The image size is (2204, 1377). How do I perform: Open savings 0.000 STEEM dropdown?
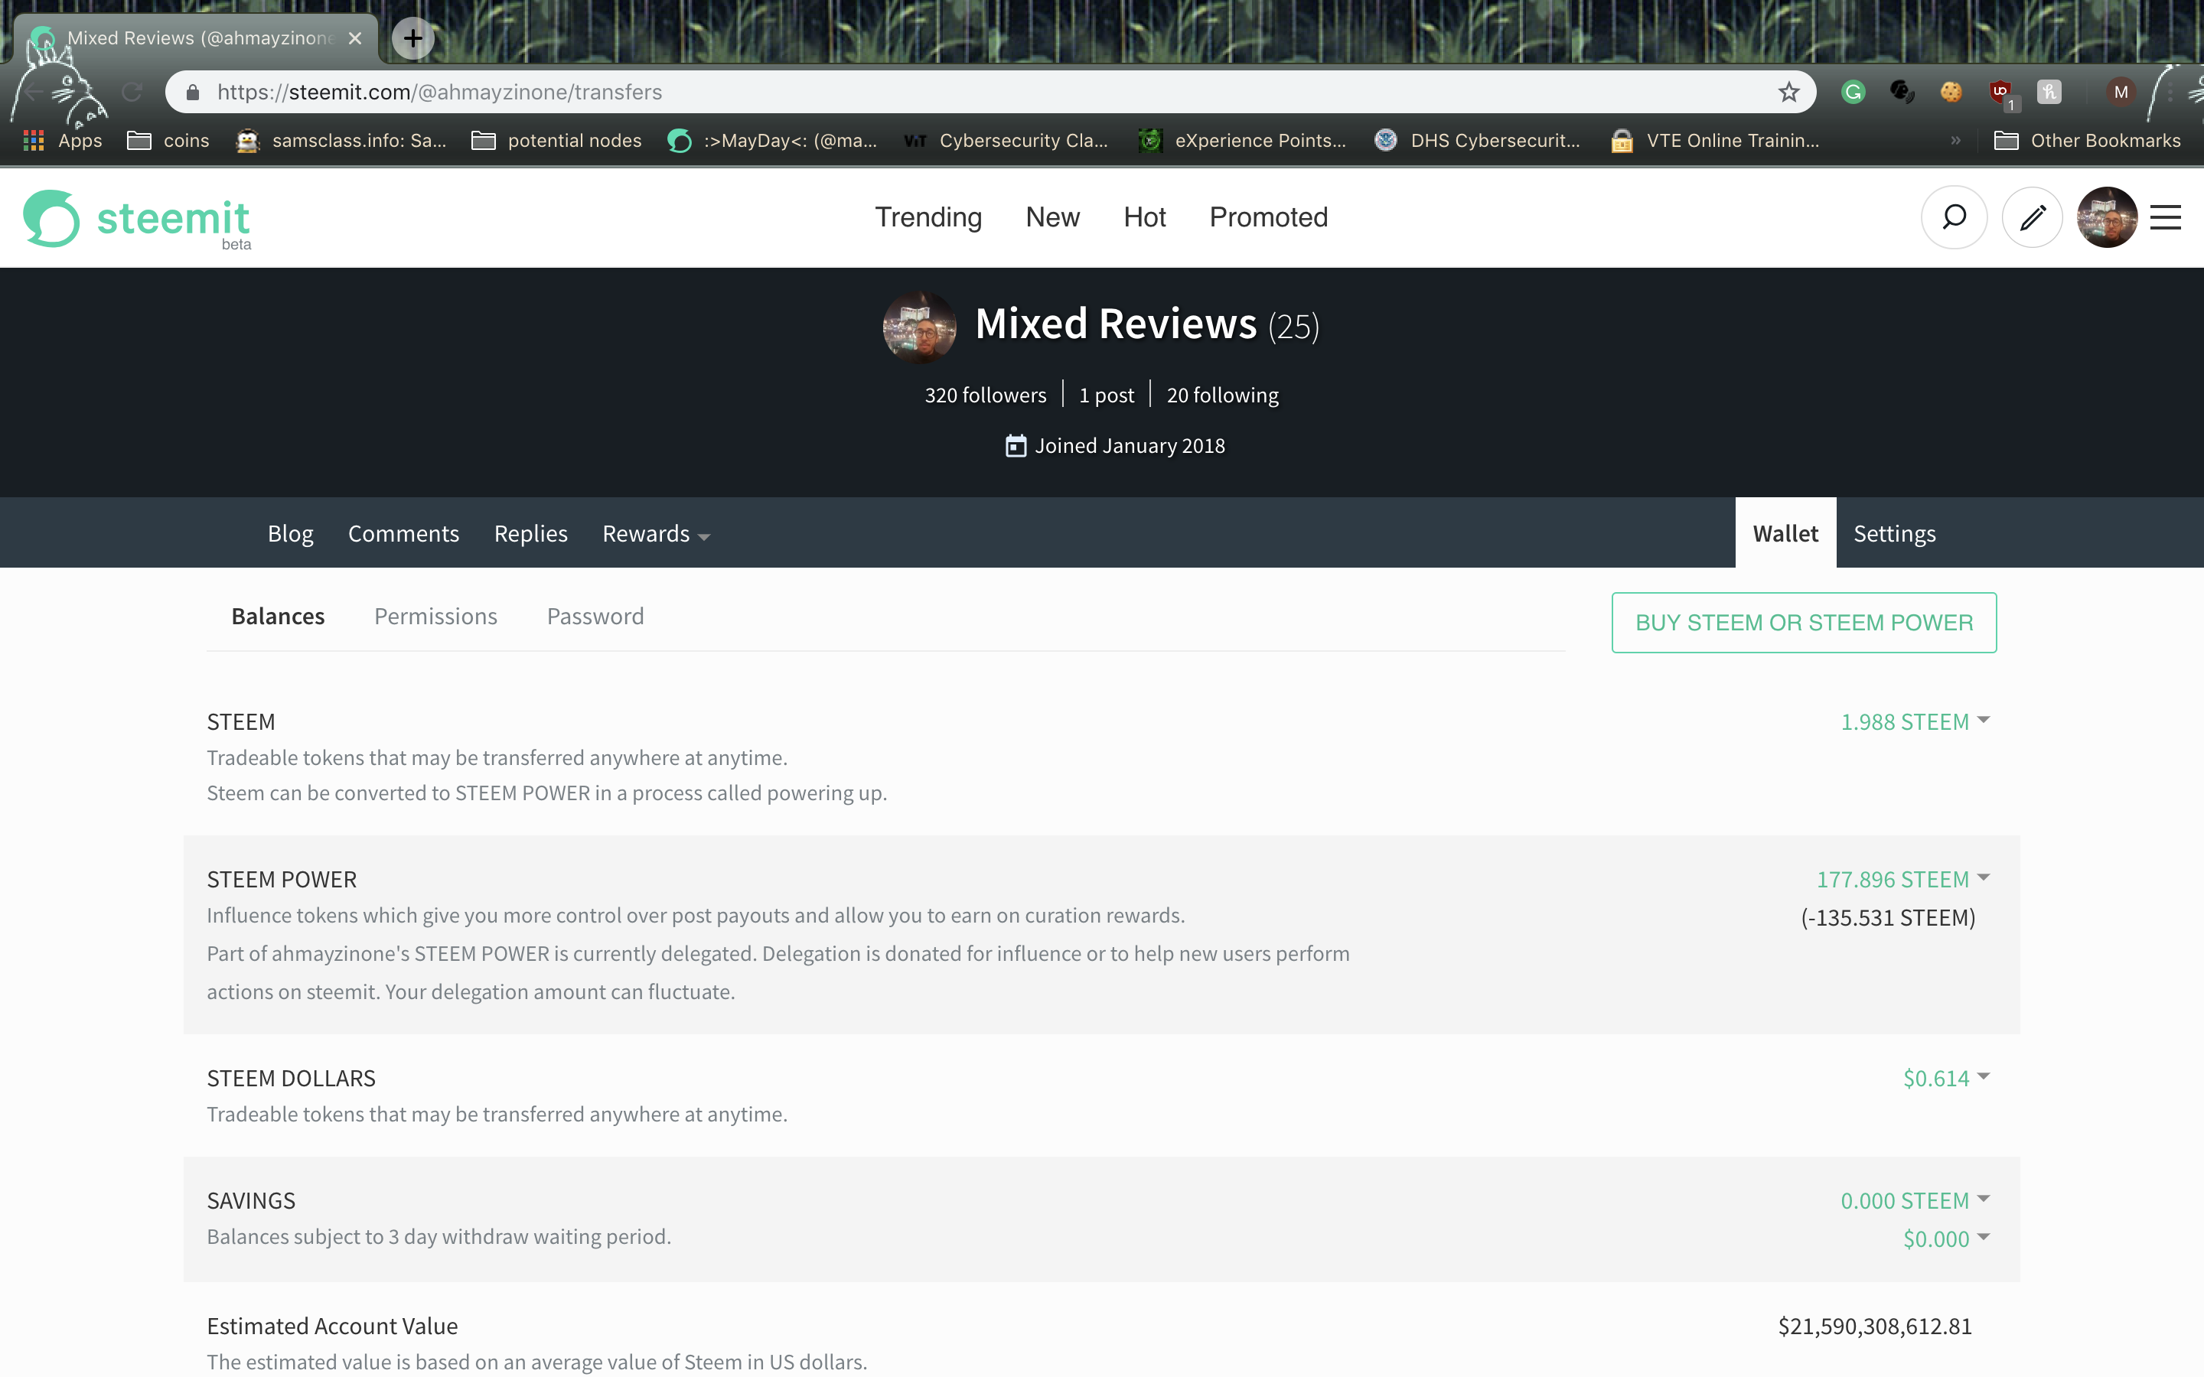(1915, 1200)
